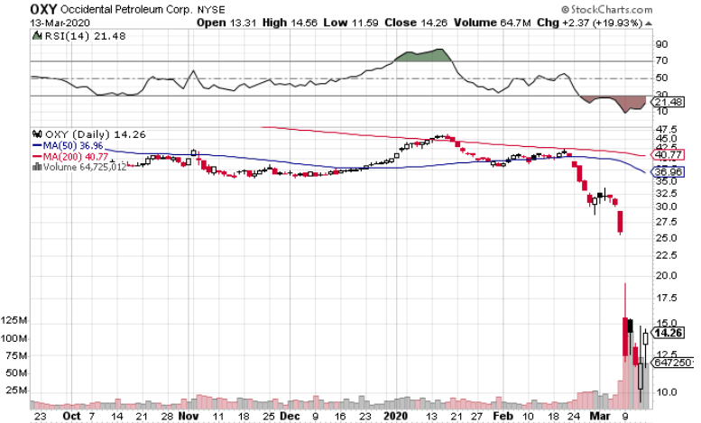Click the Low 11.59 value
The height and width of the screenshot is (423, 701).
coord(351,23)
